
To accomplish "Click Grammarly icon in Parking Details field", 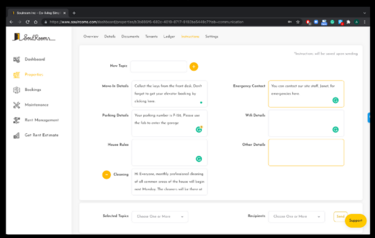I will (199, 129).
